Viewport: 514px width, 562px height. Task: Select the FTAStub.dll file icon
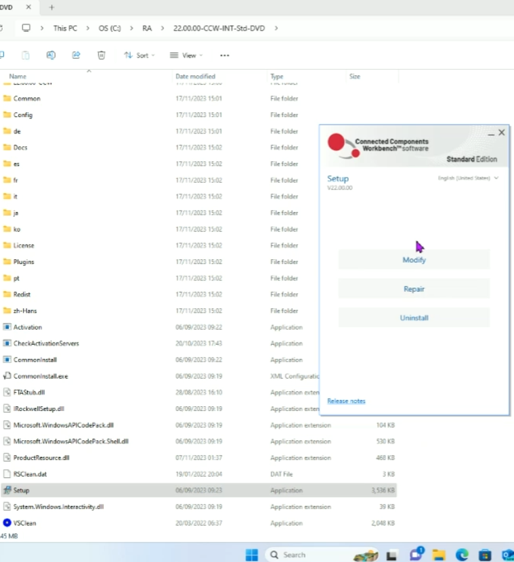[7, 392]
